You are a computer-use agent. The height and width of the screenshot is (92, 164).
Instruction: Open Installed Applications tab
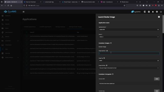tap(30, 27)
